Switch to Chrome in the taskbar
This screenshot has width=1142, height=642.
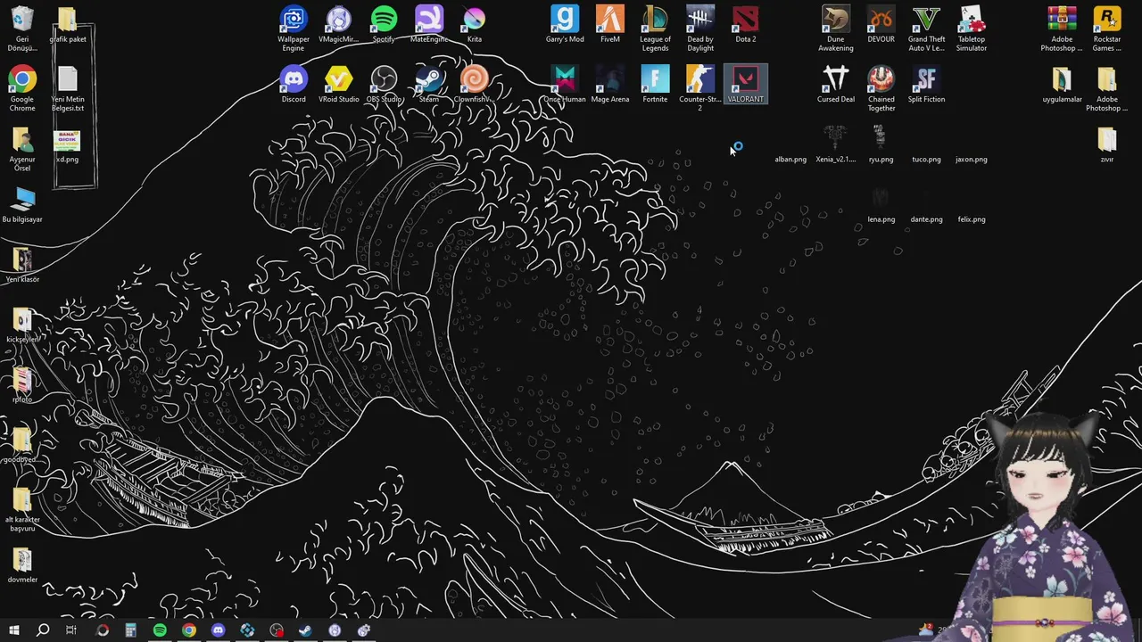189,630
